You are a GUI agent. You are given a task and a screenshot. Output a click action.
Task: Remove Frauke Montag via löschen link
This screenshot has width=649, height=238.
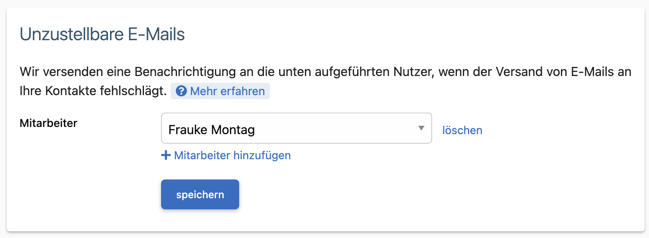(462, 130)
